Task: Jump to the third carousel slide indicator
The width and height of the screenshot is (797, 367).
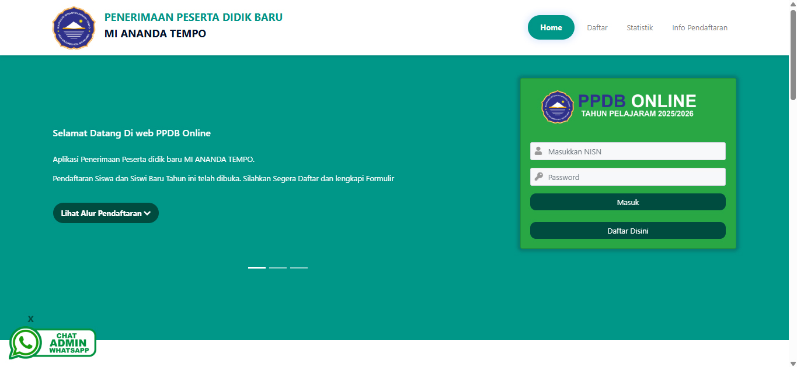Action: [299, 267]
